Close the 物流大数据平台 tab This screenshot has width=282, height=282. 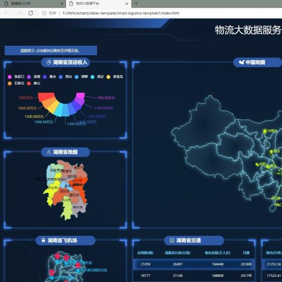127,3
